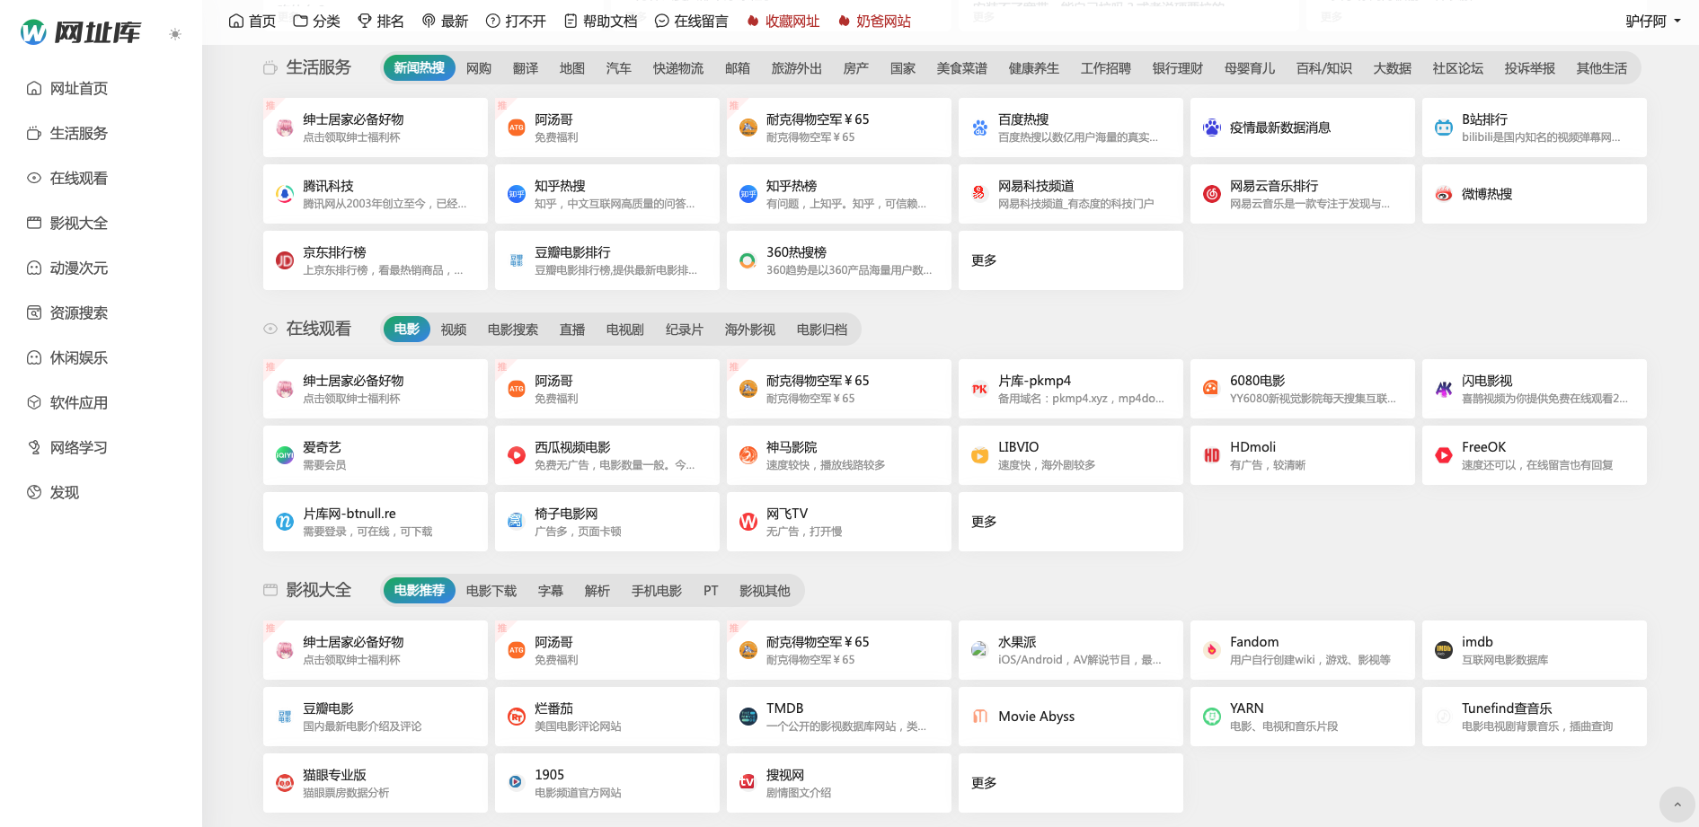
Task: Open 打不开 help link
Action: point(516,21)
